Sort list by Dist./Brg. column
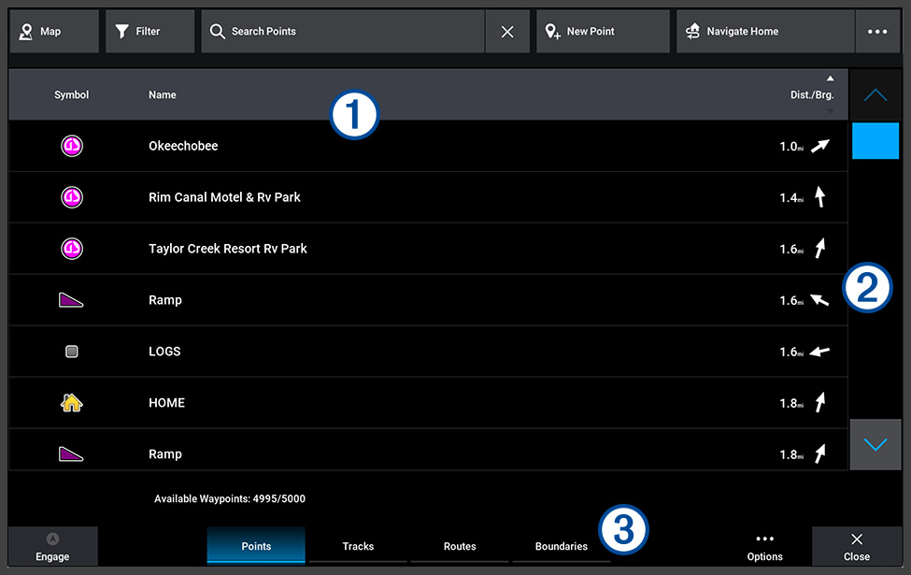 pos(812,94)
